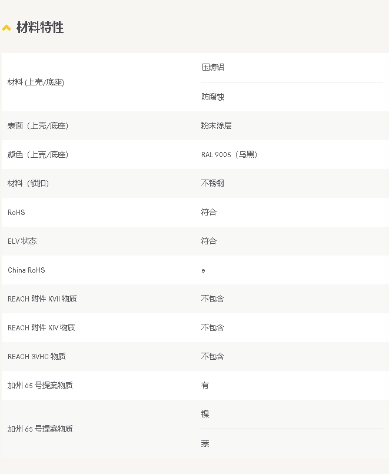Select the REACH 附件 XIV 物质 label
The width and height of the screenshot is (389, 474).
pyautogui.click(x=41, y=328)
